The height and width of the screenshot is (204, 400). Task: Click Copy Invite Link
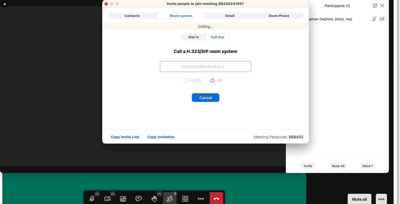[x=125, y=137]
